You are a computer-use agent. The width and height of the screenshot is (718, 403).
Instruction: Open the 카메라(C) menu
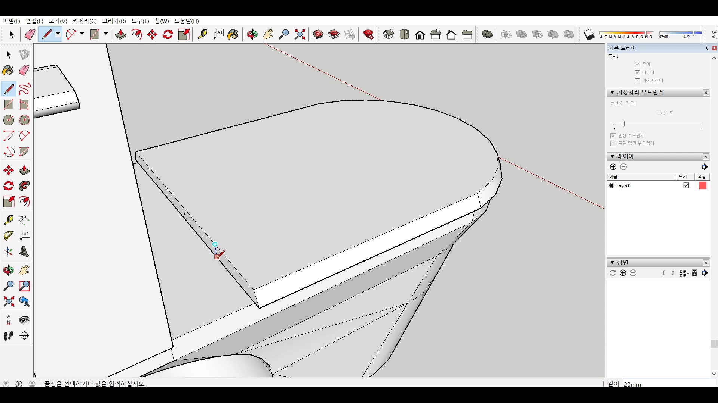[85, 21]
